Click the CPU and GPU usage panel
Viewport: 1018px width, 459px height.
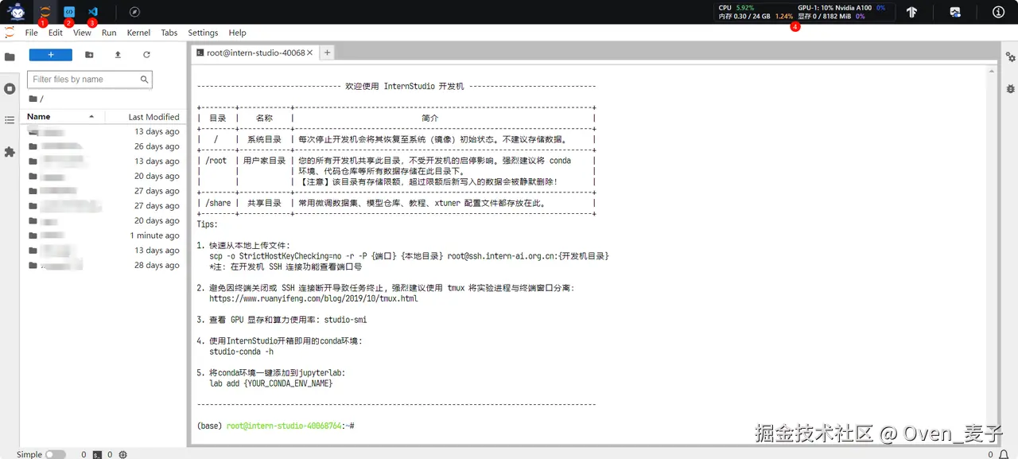tap(804, 12)
